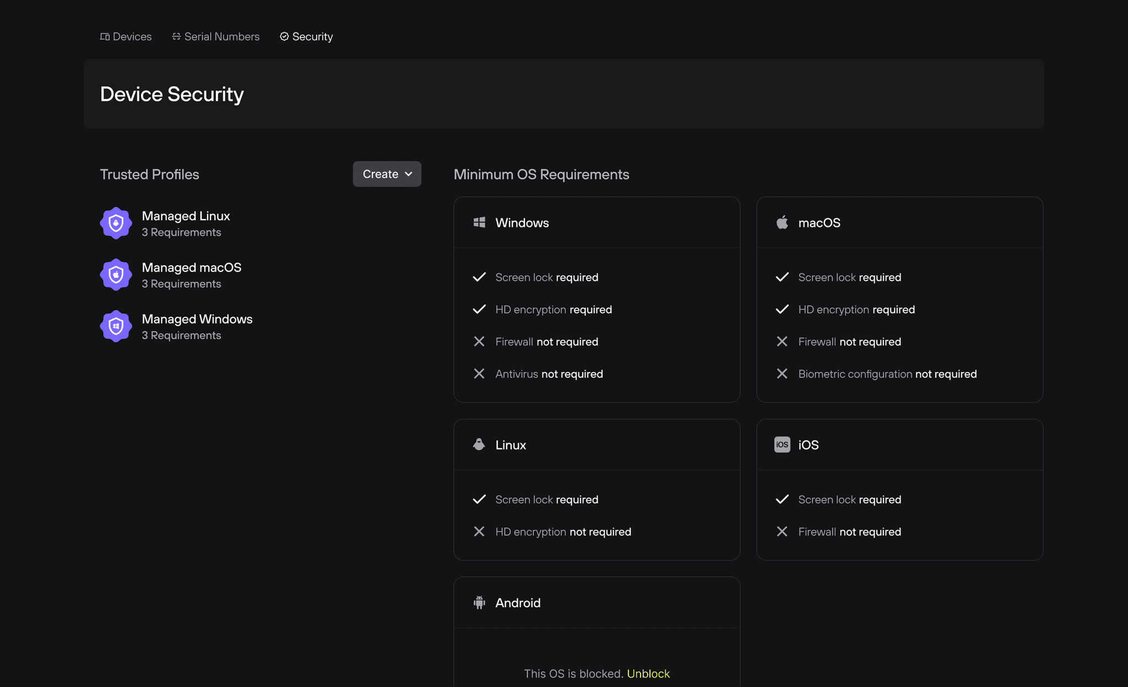Open the Managed macOS trusted profile
The image size is (1128, 687).
(x=191, y=274)
